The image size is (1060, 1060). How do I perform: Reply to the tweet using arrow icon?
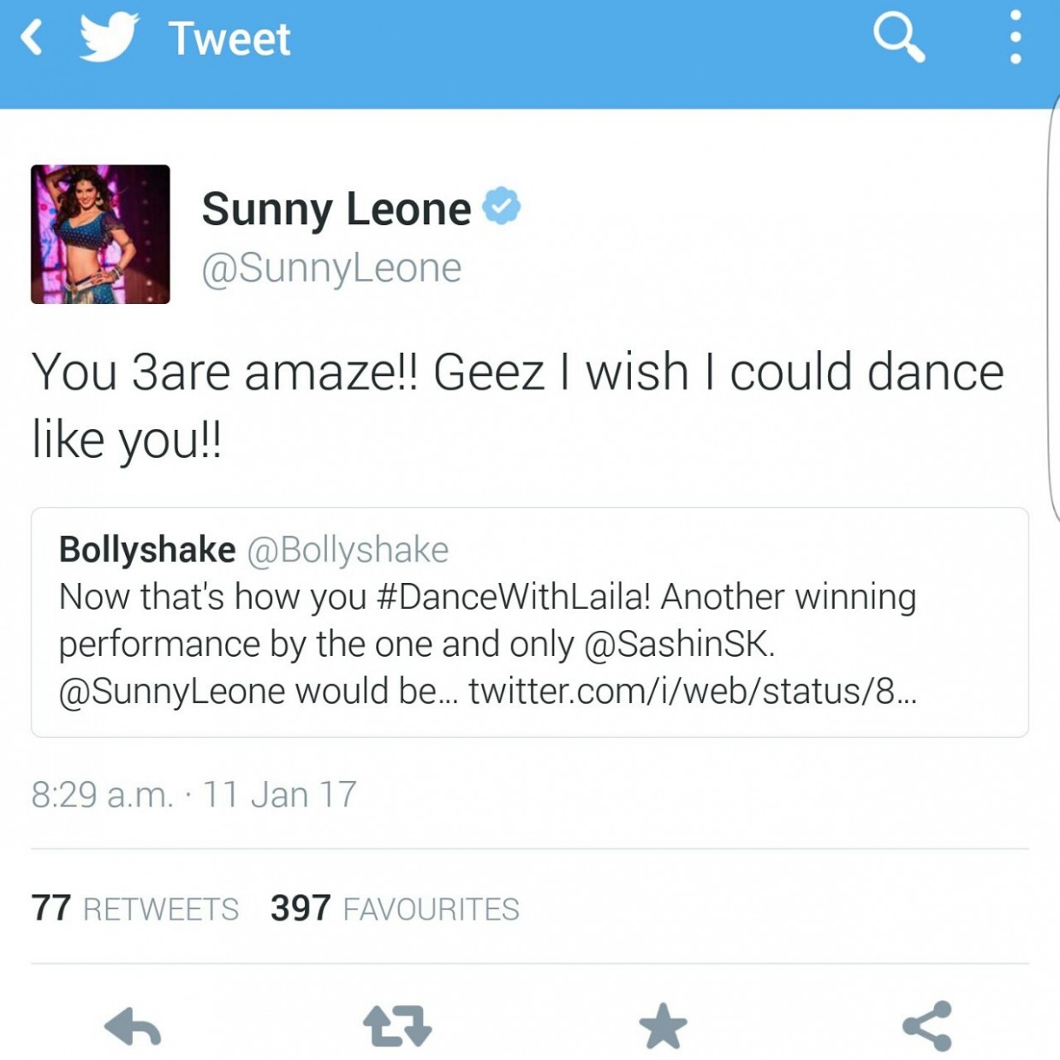click(x=133, y=1026)
